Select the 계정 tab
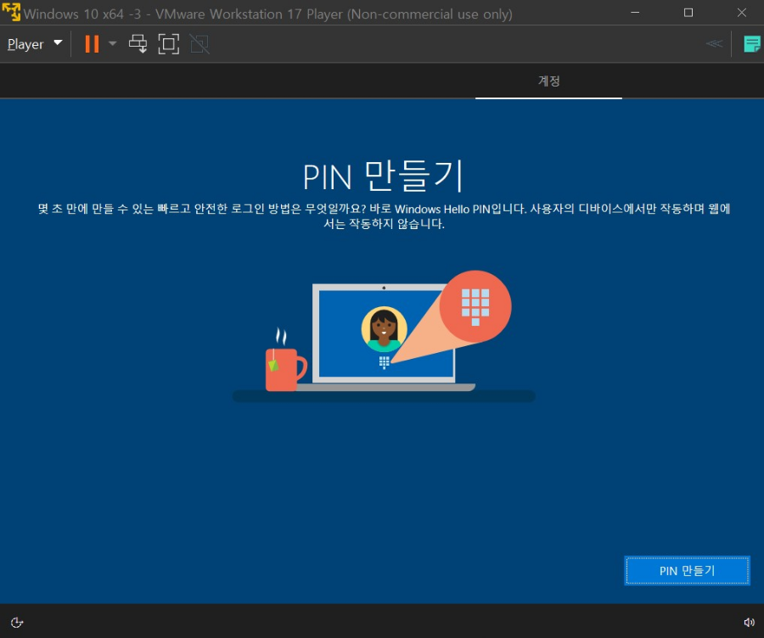Image resolution: width=764 pixels, height=638 pixels. (548, 81)
